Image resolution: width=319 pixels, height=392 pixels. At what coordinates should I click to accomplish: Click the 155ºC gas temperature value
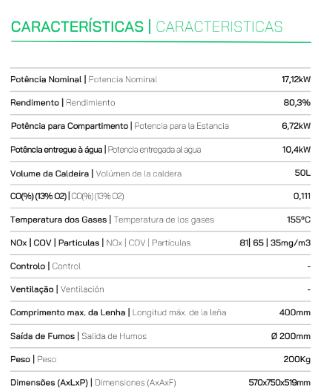298,220
